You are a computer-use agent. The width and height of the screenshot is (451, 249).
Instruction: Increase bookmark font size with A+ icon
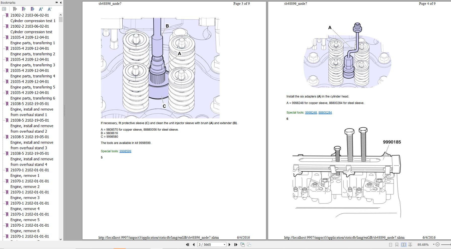[41, 9]
